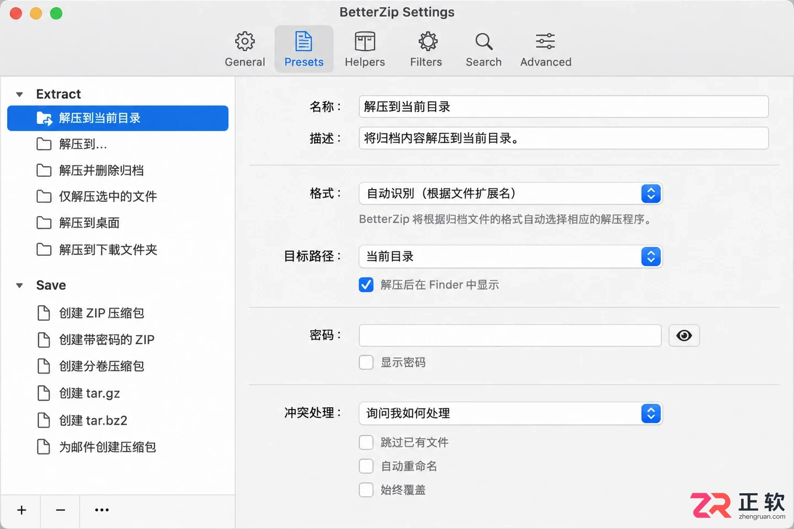Toggle password visibility with the eye button
This screenshot has height=529, width=794.
click(684, 336)
